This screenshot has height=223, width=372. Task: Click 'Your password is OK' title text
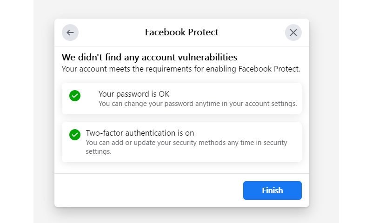click(134, 94)
